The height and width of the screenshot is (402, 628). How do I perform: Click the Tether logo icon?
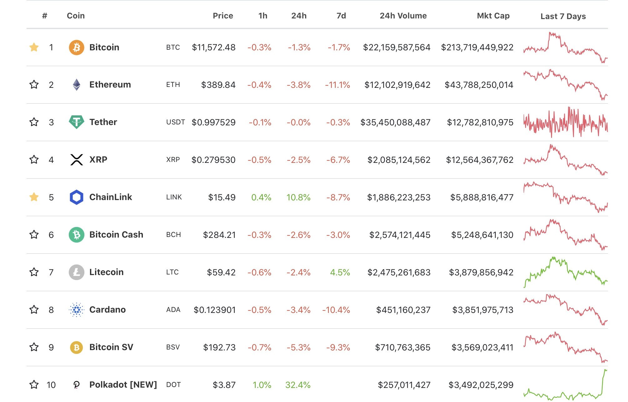click(76, 122)
